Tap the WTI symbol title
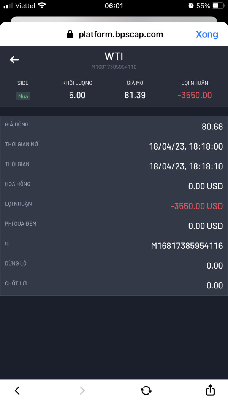Screen dimensions: 228x406 (114, 57)
